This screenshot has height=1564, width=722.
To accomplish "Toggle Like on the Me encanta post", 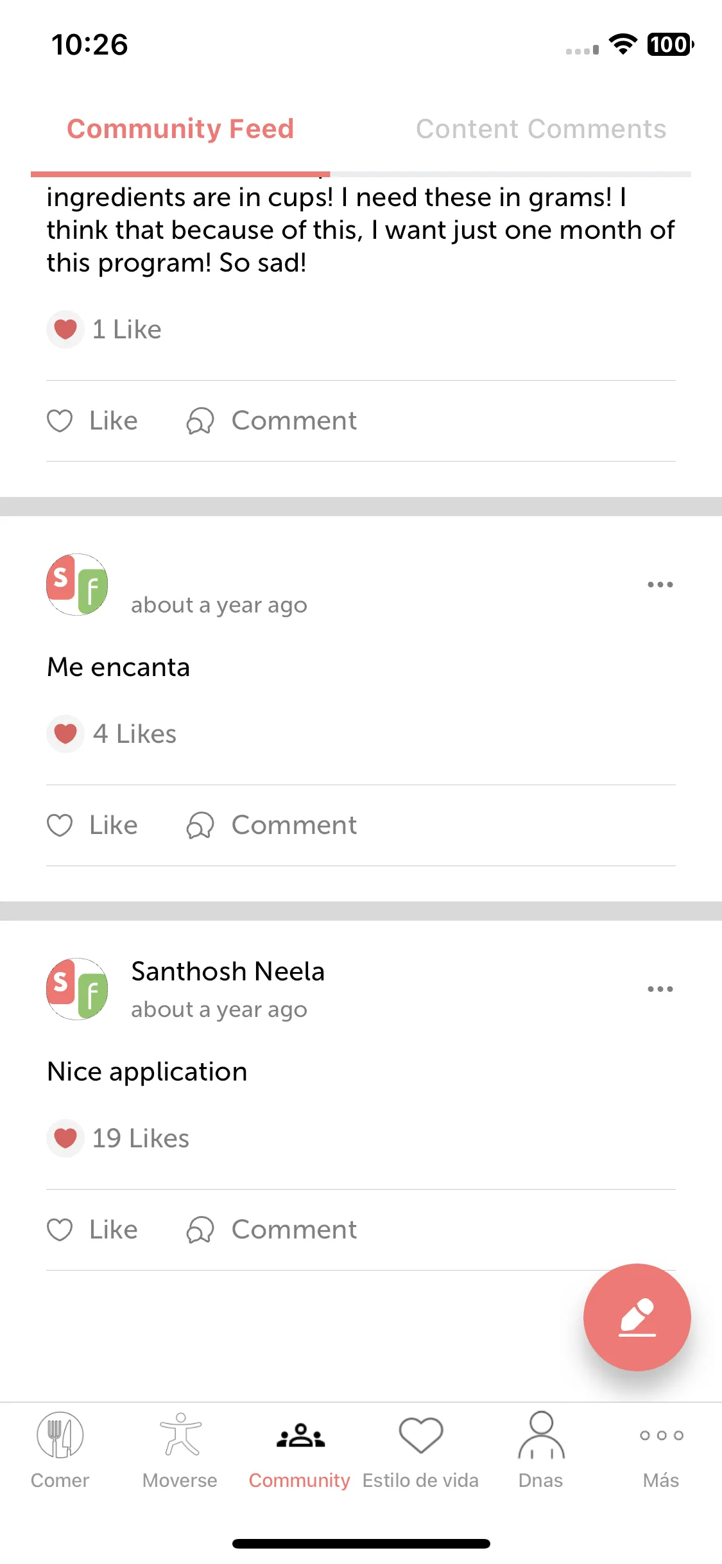I will pyautogui.click(x=92, y=825).
